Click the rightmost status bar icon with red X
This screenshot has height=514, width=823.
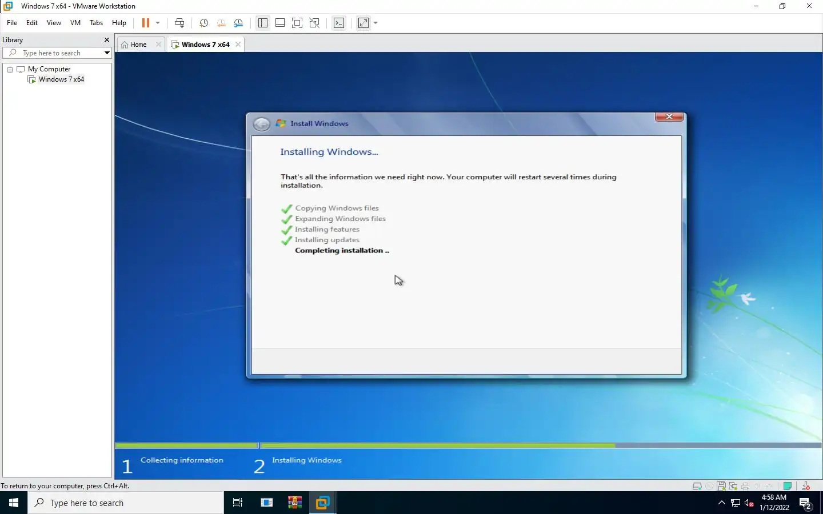click(x=806, y=486)
